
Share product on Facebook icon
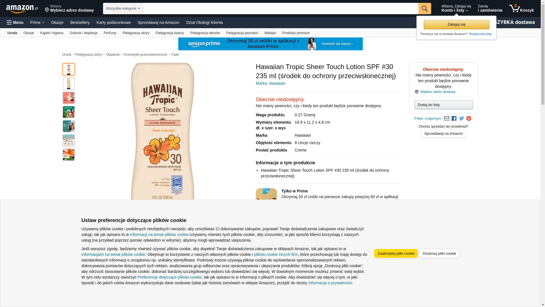[x=454, y=119]
